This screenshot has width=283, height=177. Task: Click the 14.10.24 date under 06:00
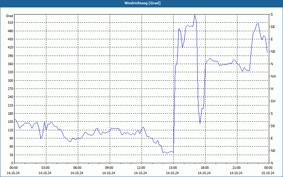click(77, 173)
